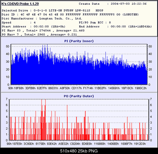Click PI x-axis label 62E7Fh
This screenshot has width=158, height=154.
(42, 88)
